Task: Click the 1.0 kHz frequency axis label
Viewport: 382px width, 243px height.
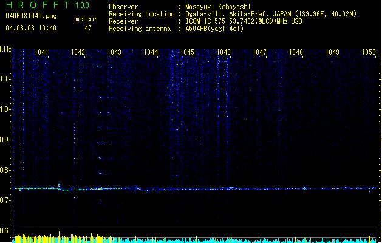Action: point(5,109)
